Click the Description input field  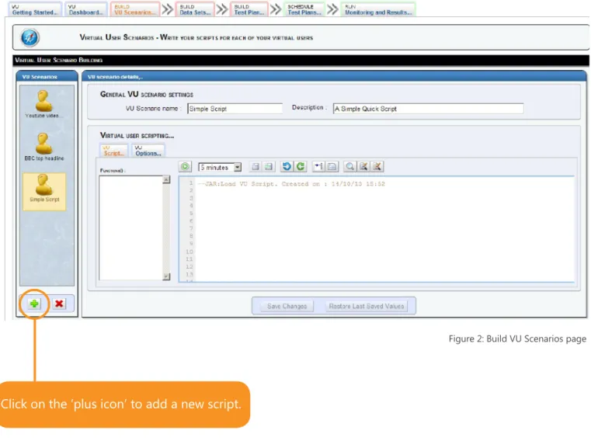coord(428,109)
